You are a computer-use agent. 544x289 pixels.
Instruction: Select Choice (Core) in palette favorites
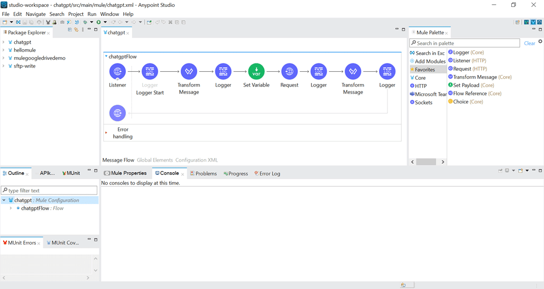[x=466, y=101]
